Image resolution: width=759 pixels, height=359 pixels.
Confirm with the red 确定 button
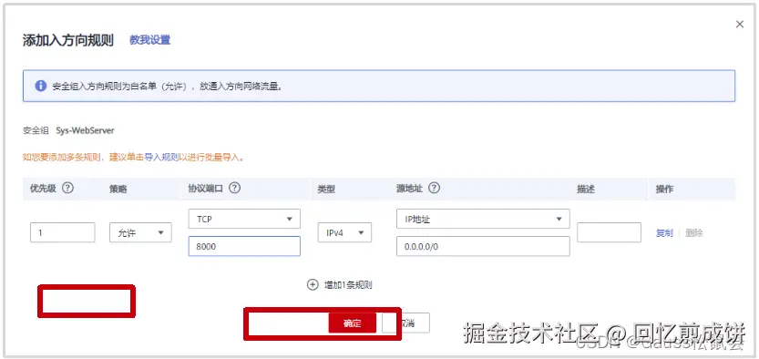pos(353,323)
